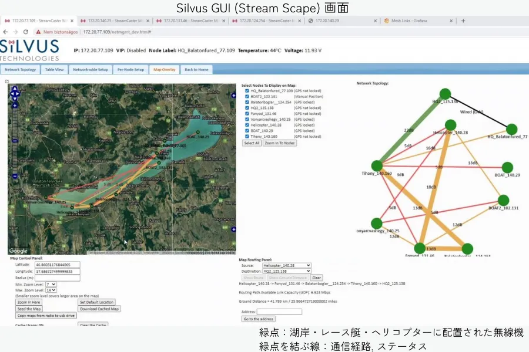Uncheck Vonyarcvashegy_140.25 node checkbox
Image resolution: width=529 pixels, height=352 pixels.
247,119
